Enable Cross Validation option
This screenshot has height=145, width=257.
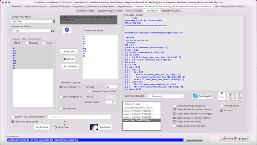pos(61,97)
